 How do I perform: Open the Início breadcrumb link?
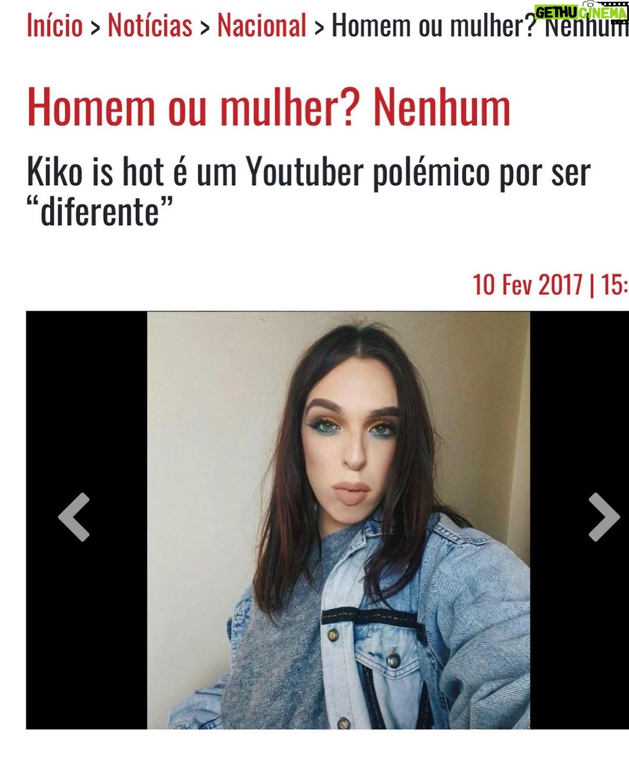coord(55,25)
